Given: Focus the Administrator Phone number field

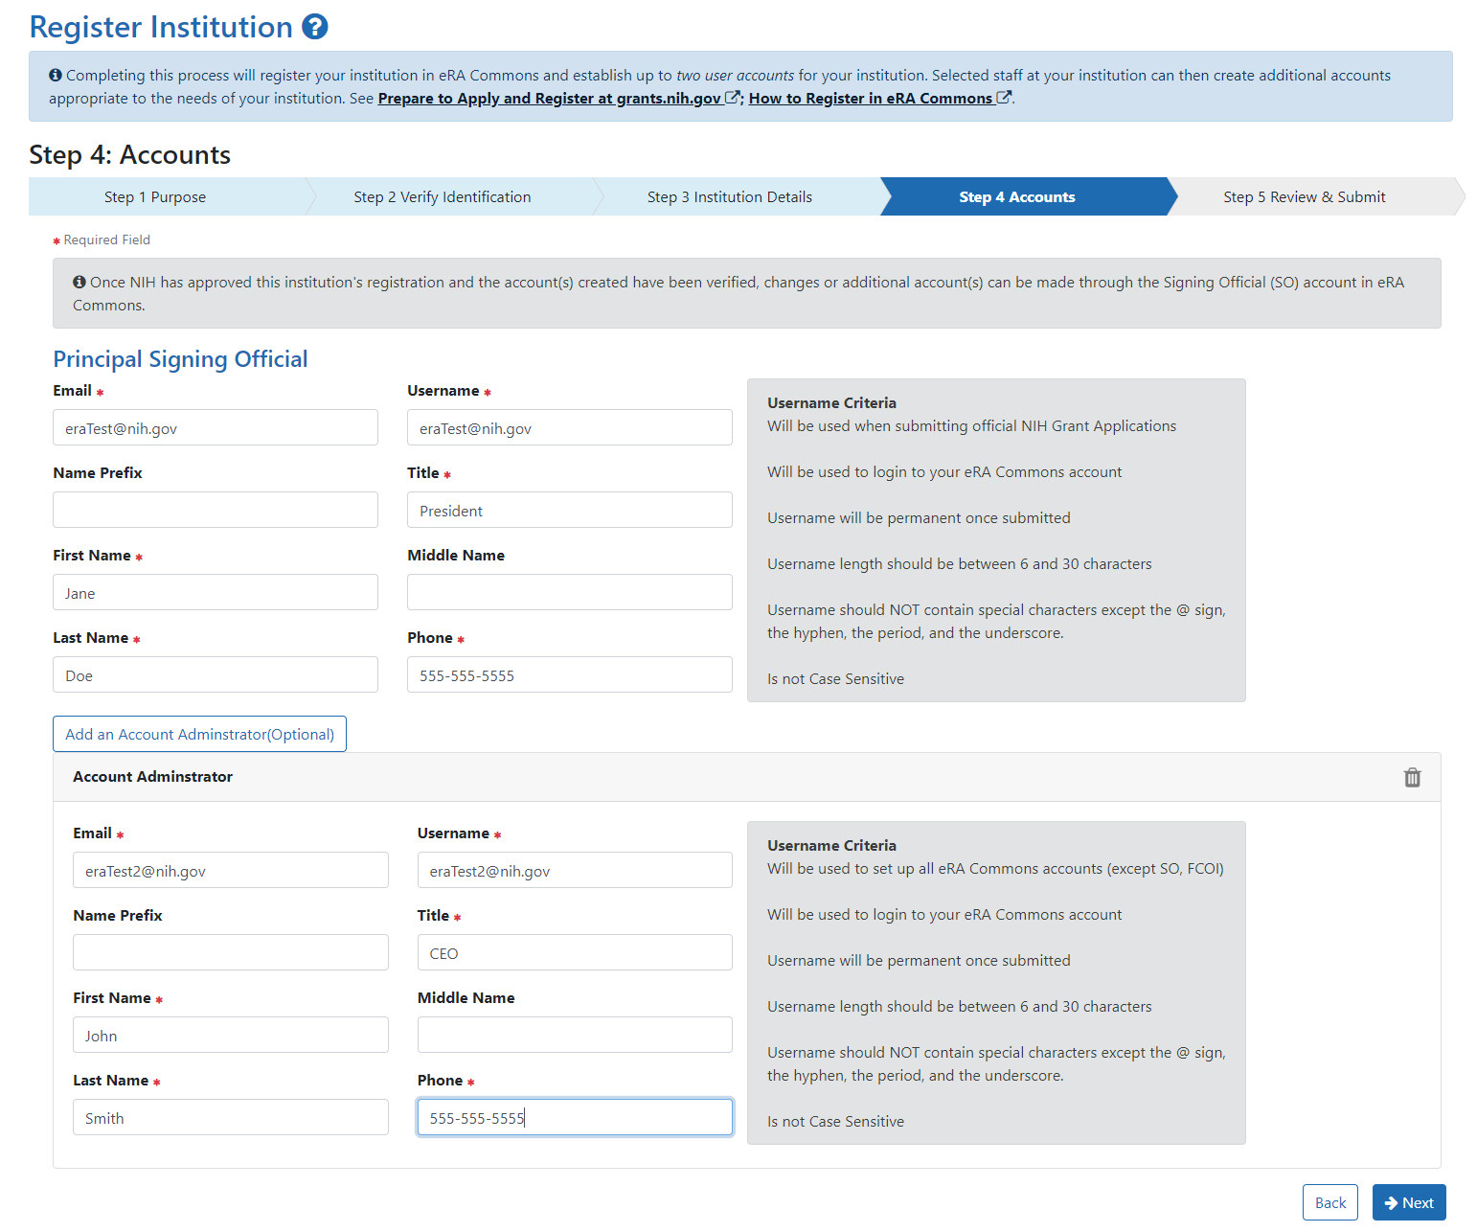Looking at the screenshot, I should coord(574,1117).
